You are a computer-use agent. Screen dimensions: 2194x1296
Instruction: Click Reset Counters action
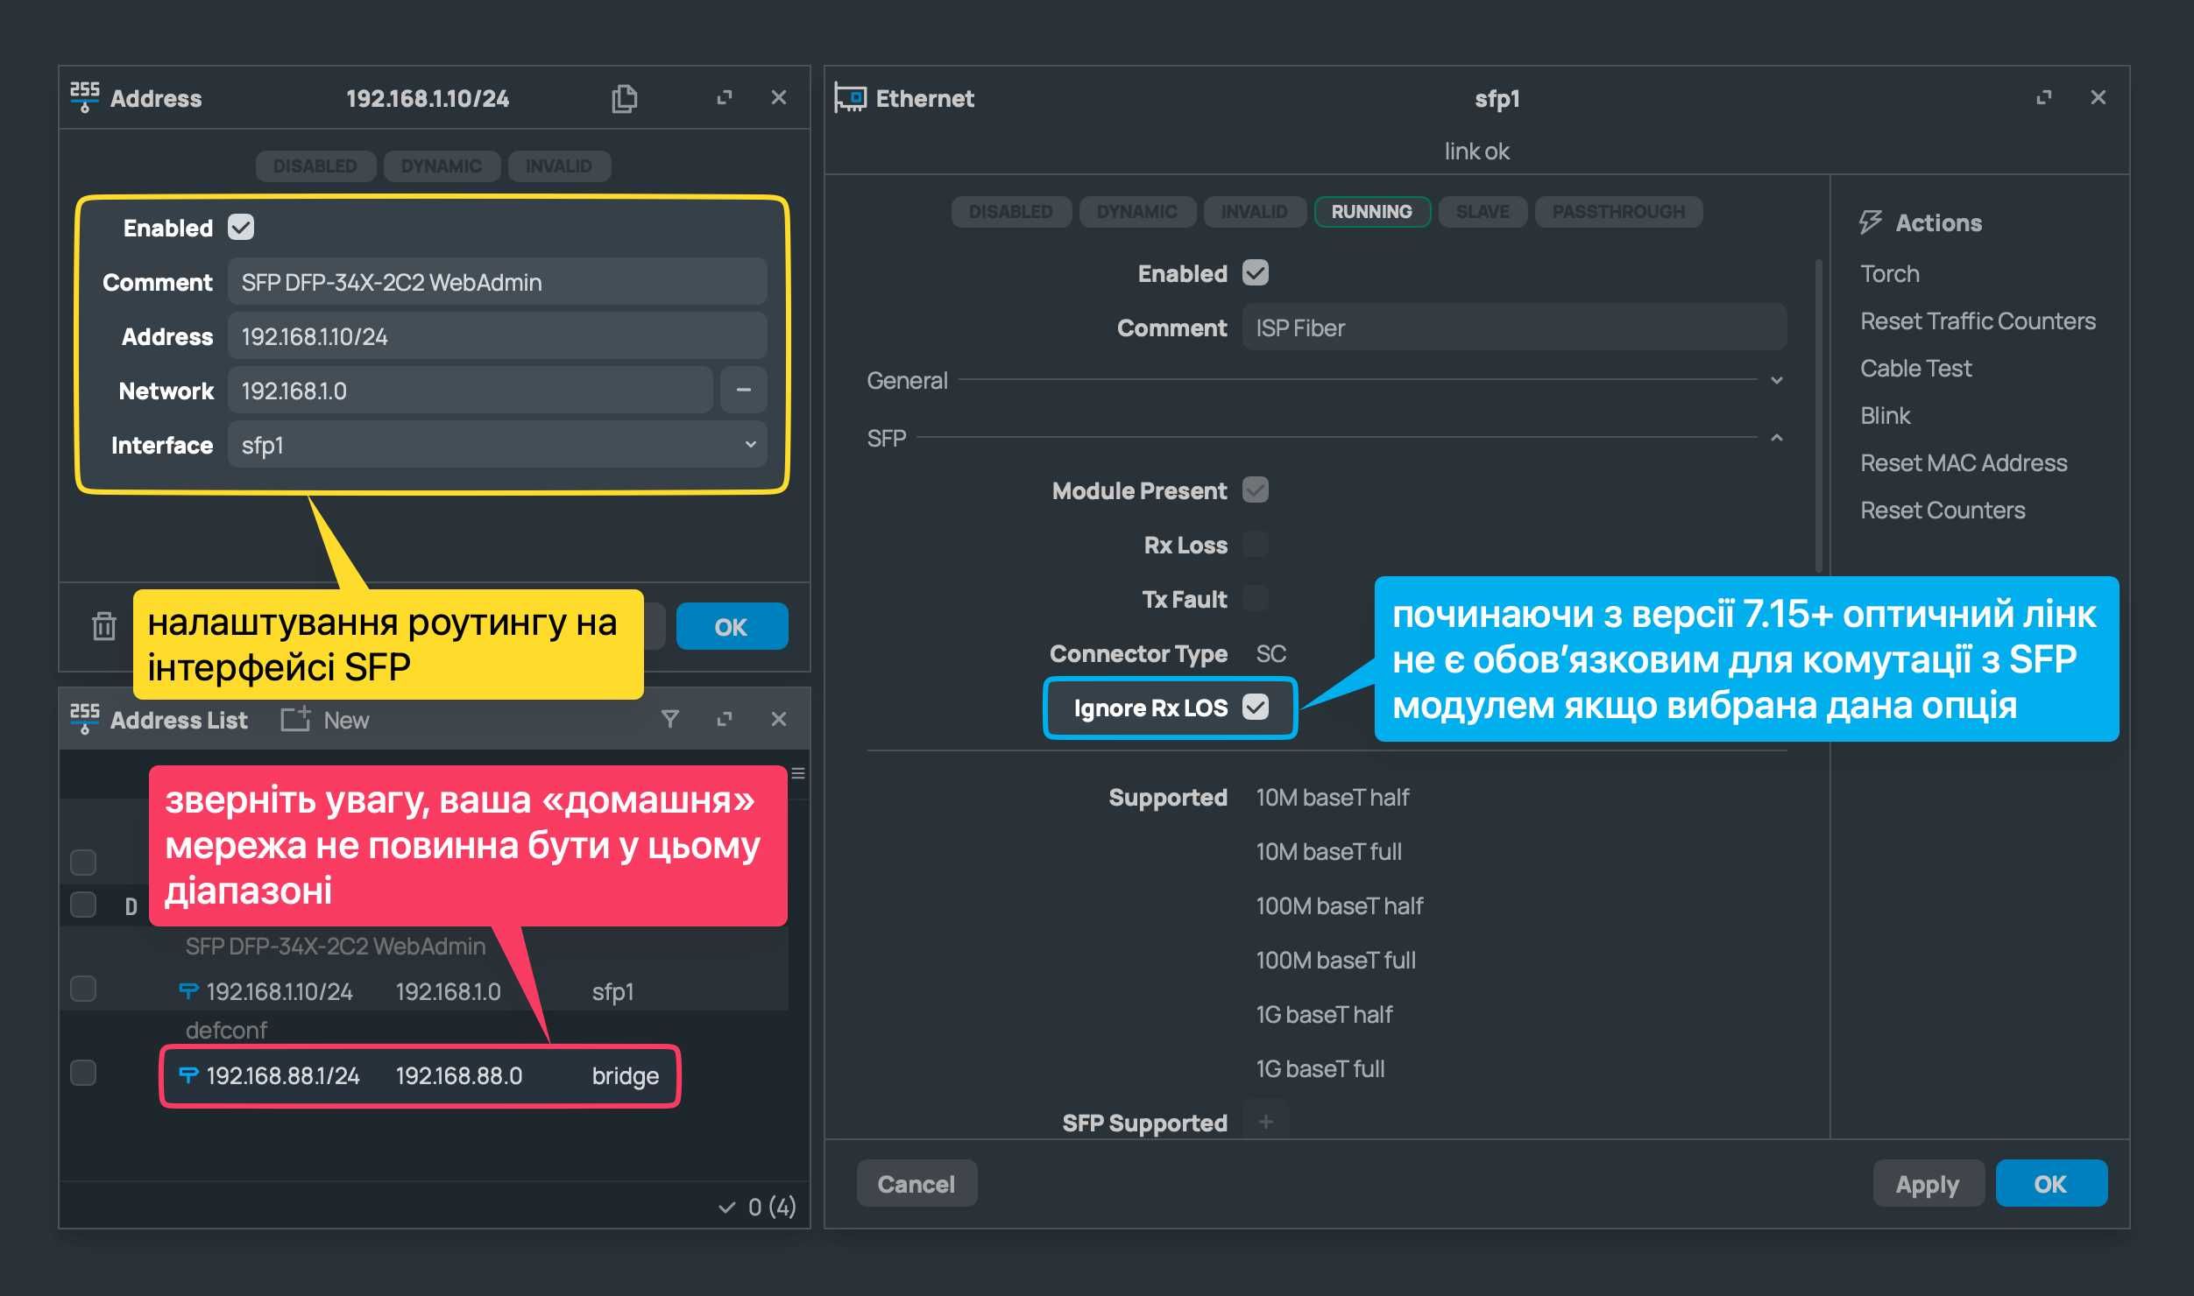pos(1943,511)
